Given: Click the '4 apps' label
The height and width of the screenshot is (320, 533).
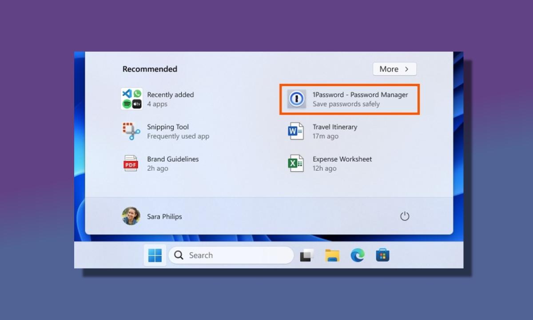Looking at the screenshot, I should click(157, 104).
